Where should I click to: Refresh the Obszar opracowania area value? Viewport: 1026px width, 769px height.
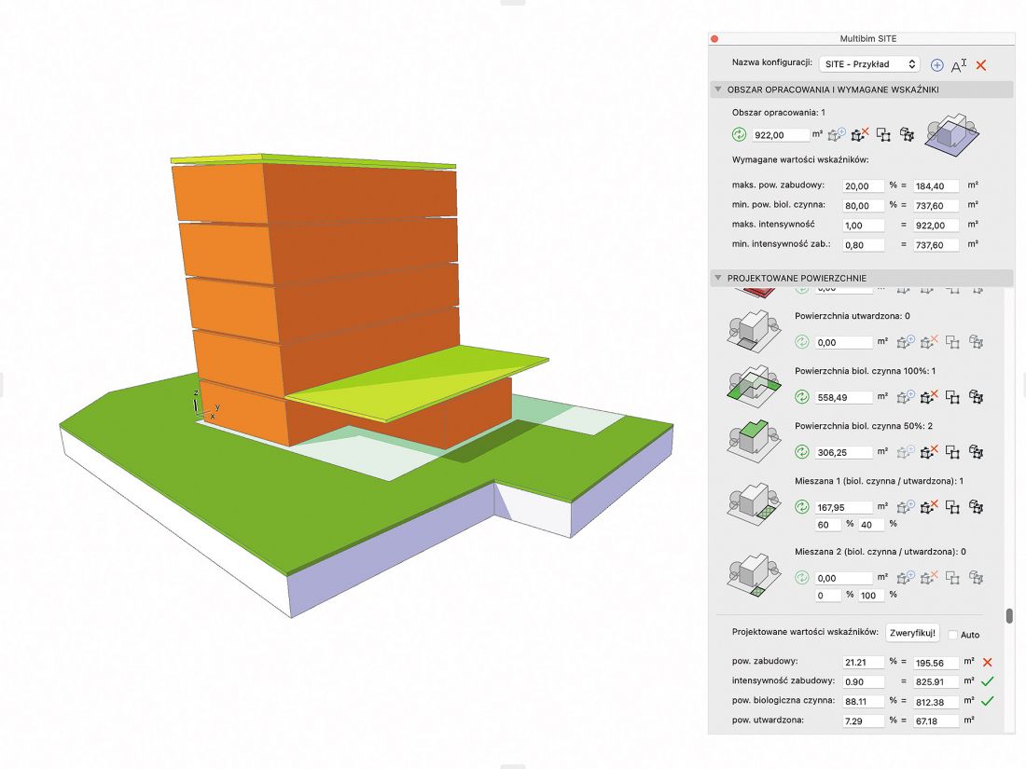[x=739, y=135]
